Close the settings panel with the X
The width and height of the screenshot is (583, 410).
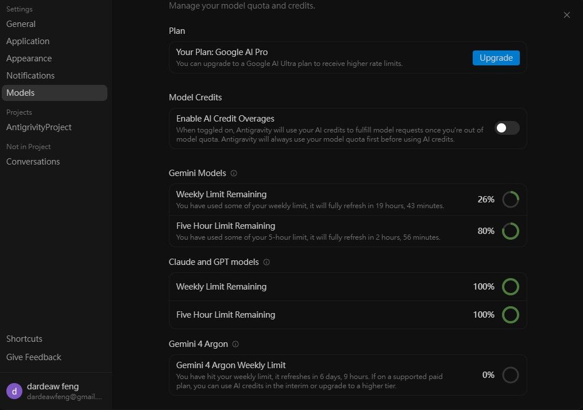pos(567,15)
